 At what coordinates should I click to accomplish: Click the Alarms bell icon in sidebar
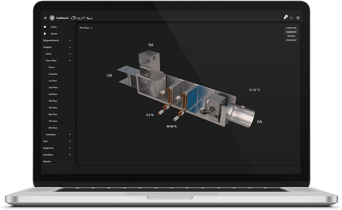pos(45,34)
